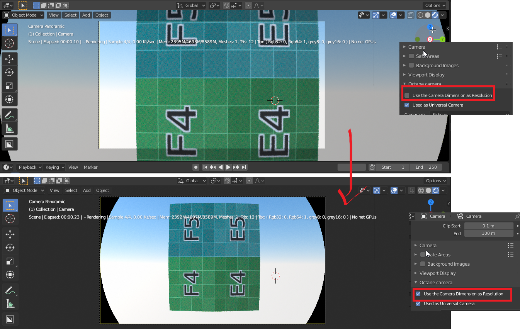
Task: Collapse the Octane camera panel in lower properties
Action: point(436,283)
